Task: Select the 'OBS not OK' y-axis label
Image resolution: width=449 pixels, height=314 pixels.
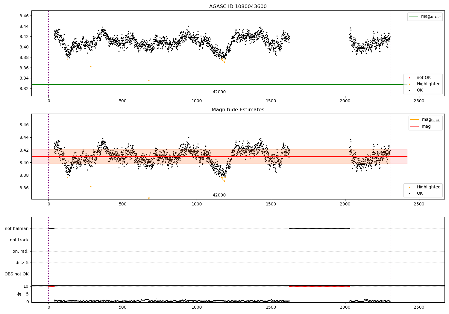Action: [16, 274]
